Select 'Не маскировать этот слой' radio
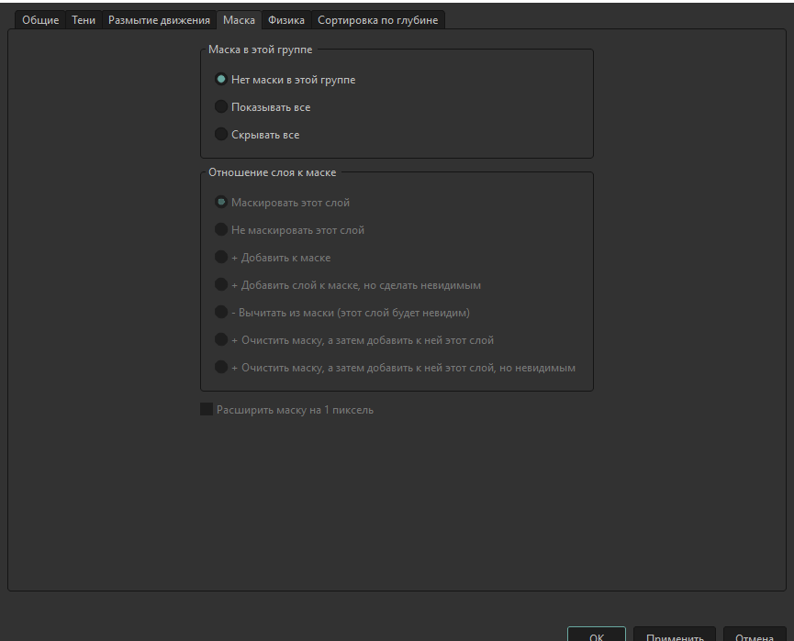The image size is (794, 641). 290,229
